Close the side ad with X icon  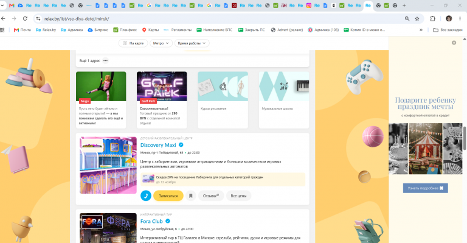pos(454,43)
